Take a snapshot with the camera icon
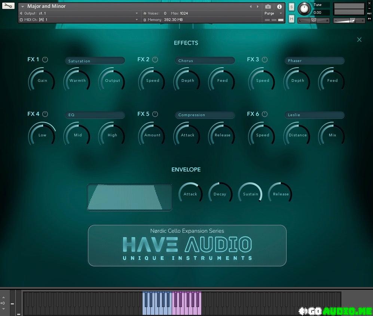Viewport: 373px width, 316px height. [x=268, y=7]
